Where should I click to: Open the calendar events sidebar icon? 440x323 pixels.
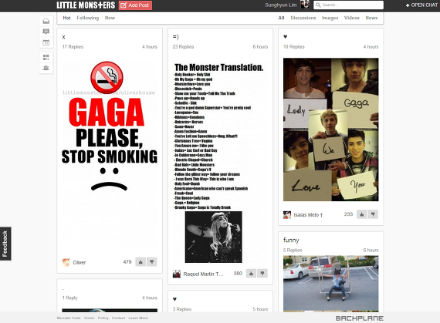tap(46, 42)
